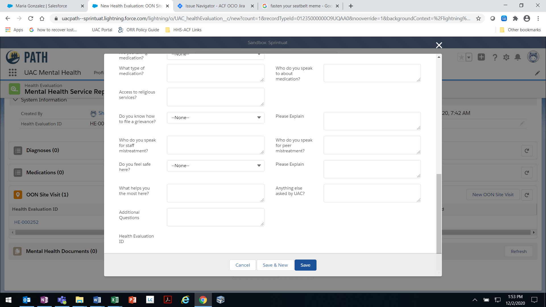Click the modal's vertical scrollbar thumb
Screen dimensions: 546x307
439,213
